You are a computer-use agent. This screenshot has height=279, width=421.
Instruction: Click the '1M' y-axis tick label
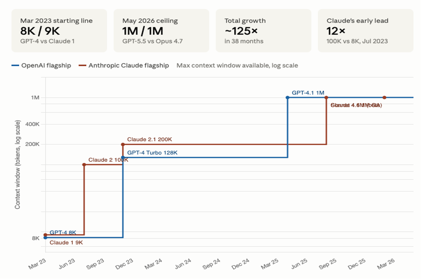coord(35,98)
